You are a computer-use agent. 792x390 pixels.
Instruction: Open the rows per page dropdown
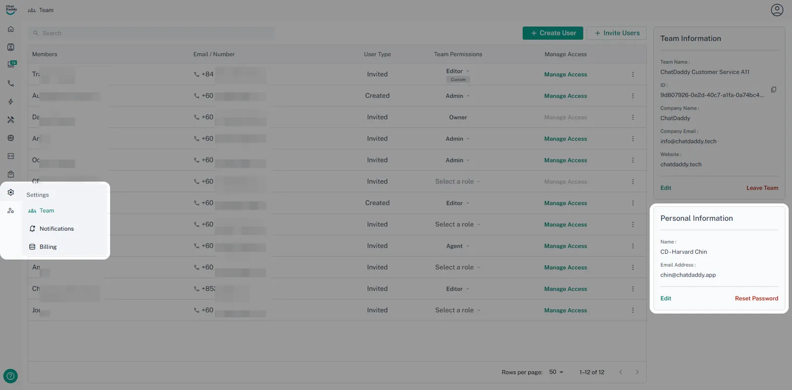pos(556,372)
